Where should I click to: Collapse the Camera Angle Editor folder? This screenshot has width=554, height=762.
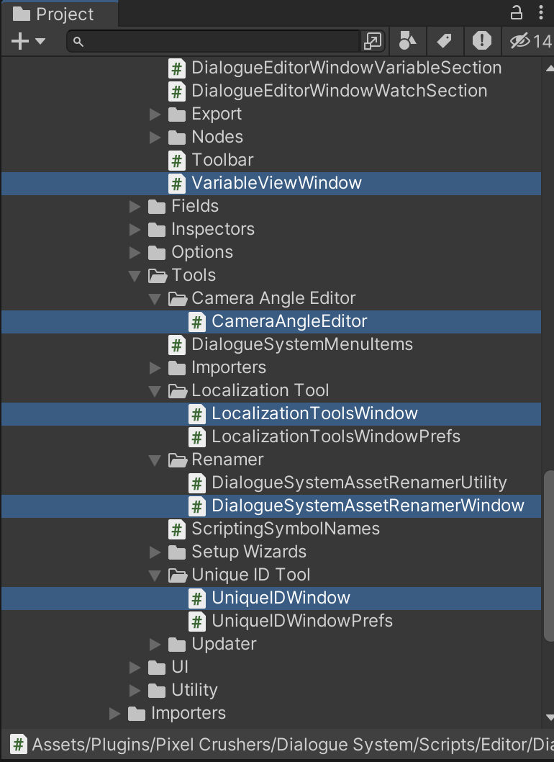(x=155, y=299)
